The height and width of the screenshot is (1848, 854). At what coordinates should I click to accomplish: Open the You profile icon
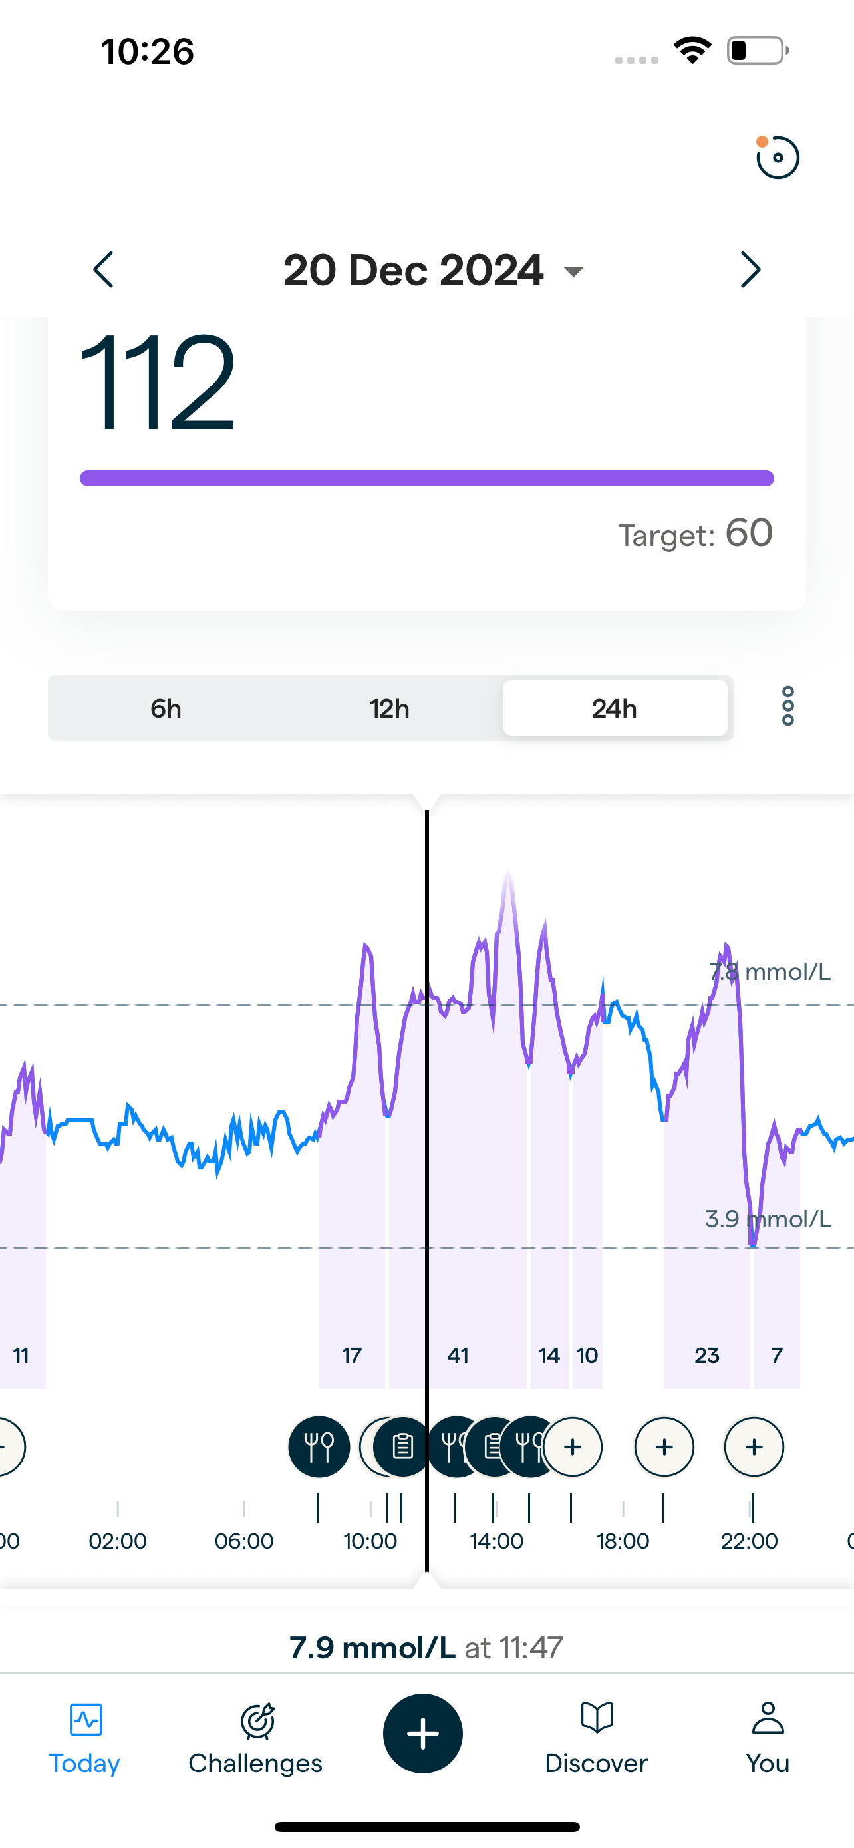[768, 1719]
